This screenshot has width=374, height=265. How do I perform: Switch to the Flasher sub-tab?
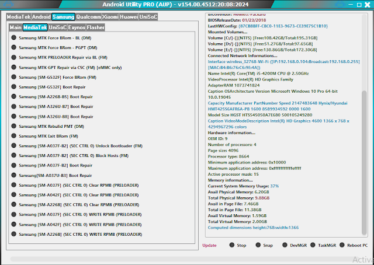pos(95,27)
